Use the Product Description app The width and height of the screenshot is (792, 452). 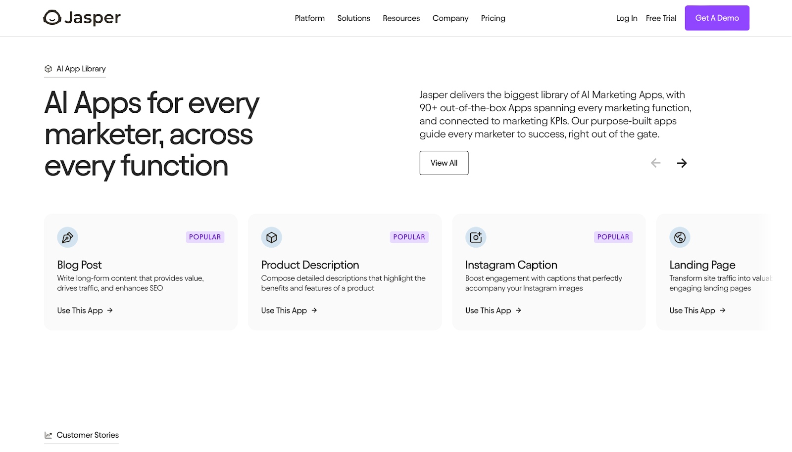coord(289,311)
